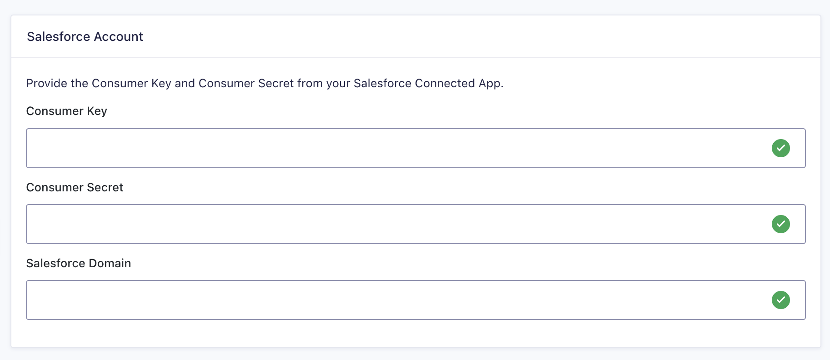Click the divider line below Salesforce Account heading

coord(415,58)
